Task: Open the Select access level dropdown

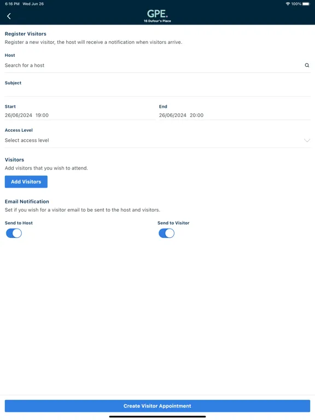Action: pyautogui.click(x=157, y=141)
